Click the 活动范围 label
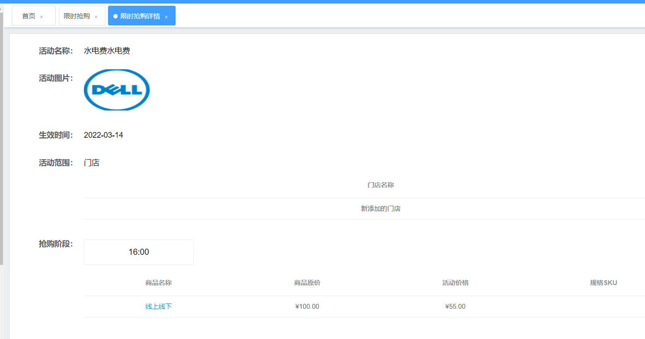The height and width of the screenshot is (339, 645). pyautogui.click(x=56, y=163)
